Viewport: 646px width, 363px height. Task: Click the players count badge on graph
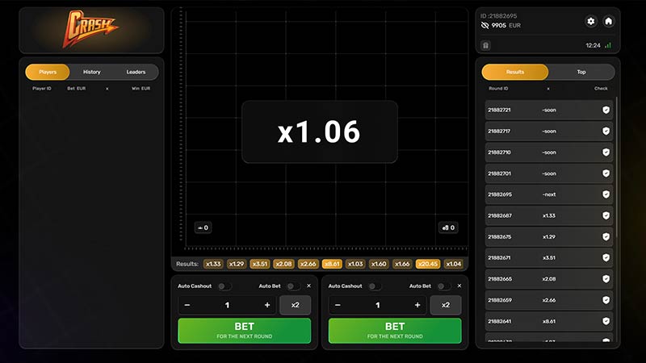pos(203,227)
